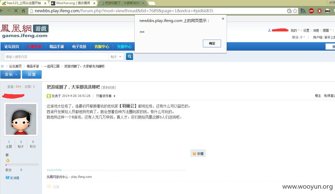
Task: Open 消息 in user menu
Action: point(316,30)
